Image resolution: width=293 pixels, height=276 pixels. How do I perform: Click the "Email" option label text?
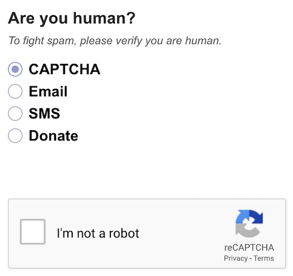(48, 92)
